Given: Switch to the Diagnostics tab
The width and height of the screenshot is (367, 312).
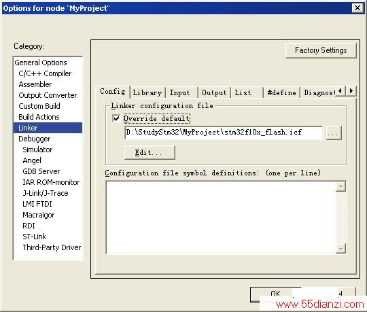Looking at the screenshot, I should click(318, 92).
